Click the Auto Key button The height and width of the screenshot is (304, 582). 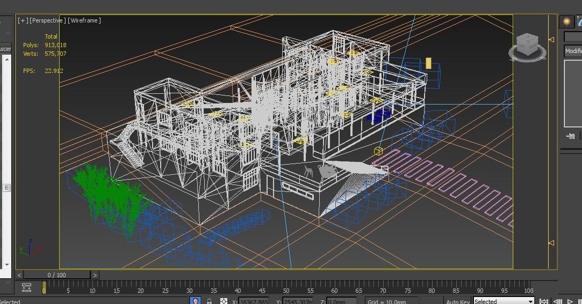(x=458, y=301)
